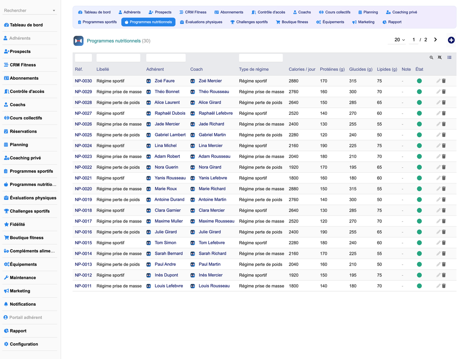Delete trash icon for NP-0013
Screen dimensions: 467x359
point(444,264)
